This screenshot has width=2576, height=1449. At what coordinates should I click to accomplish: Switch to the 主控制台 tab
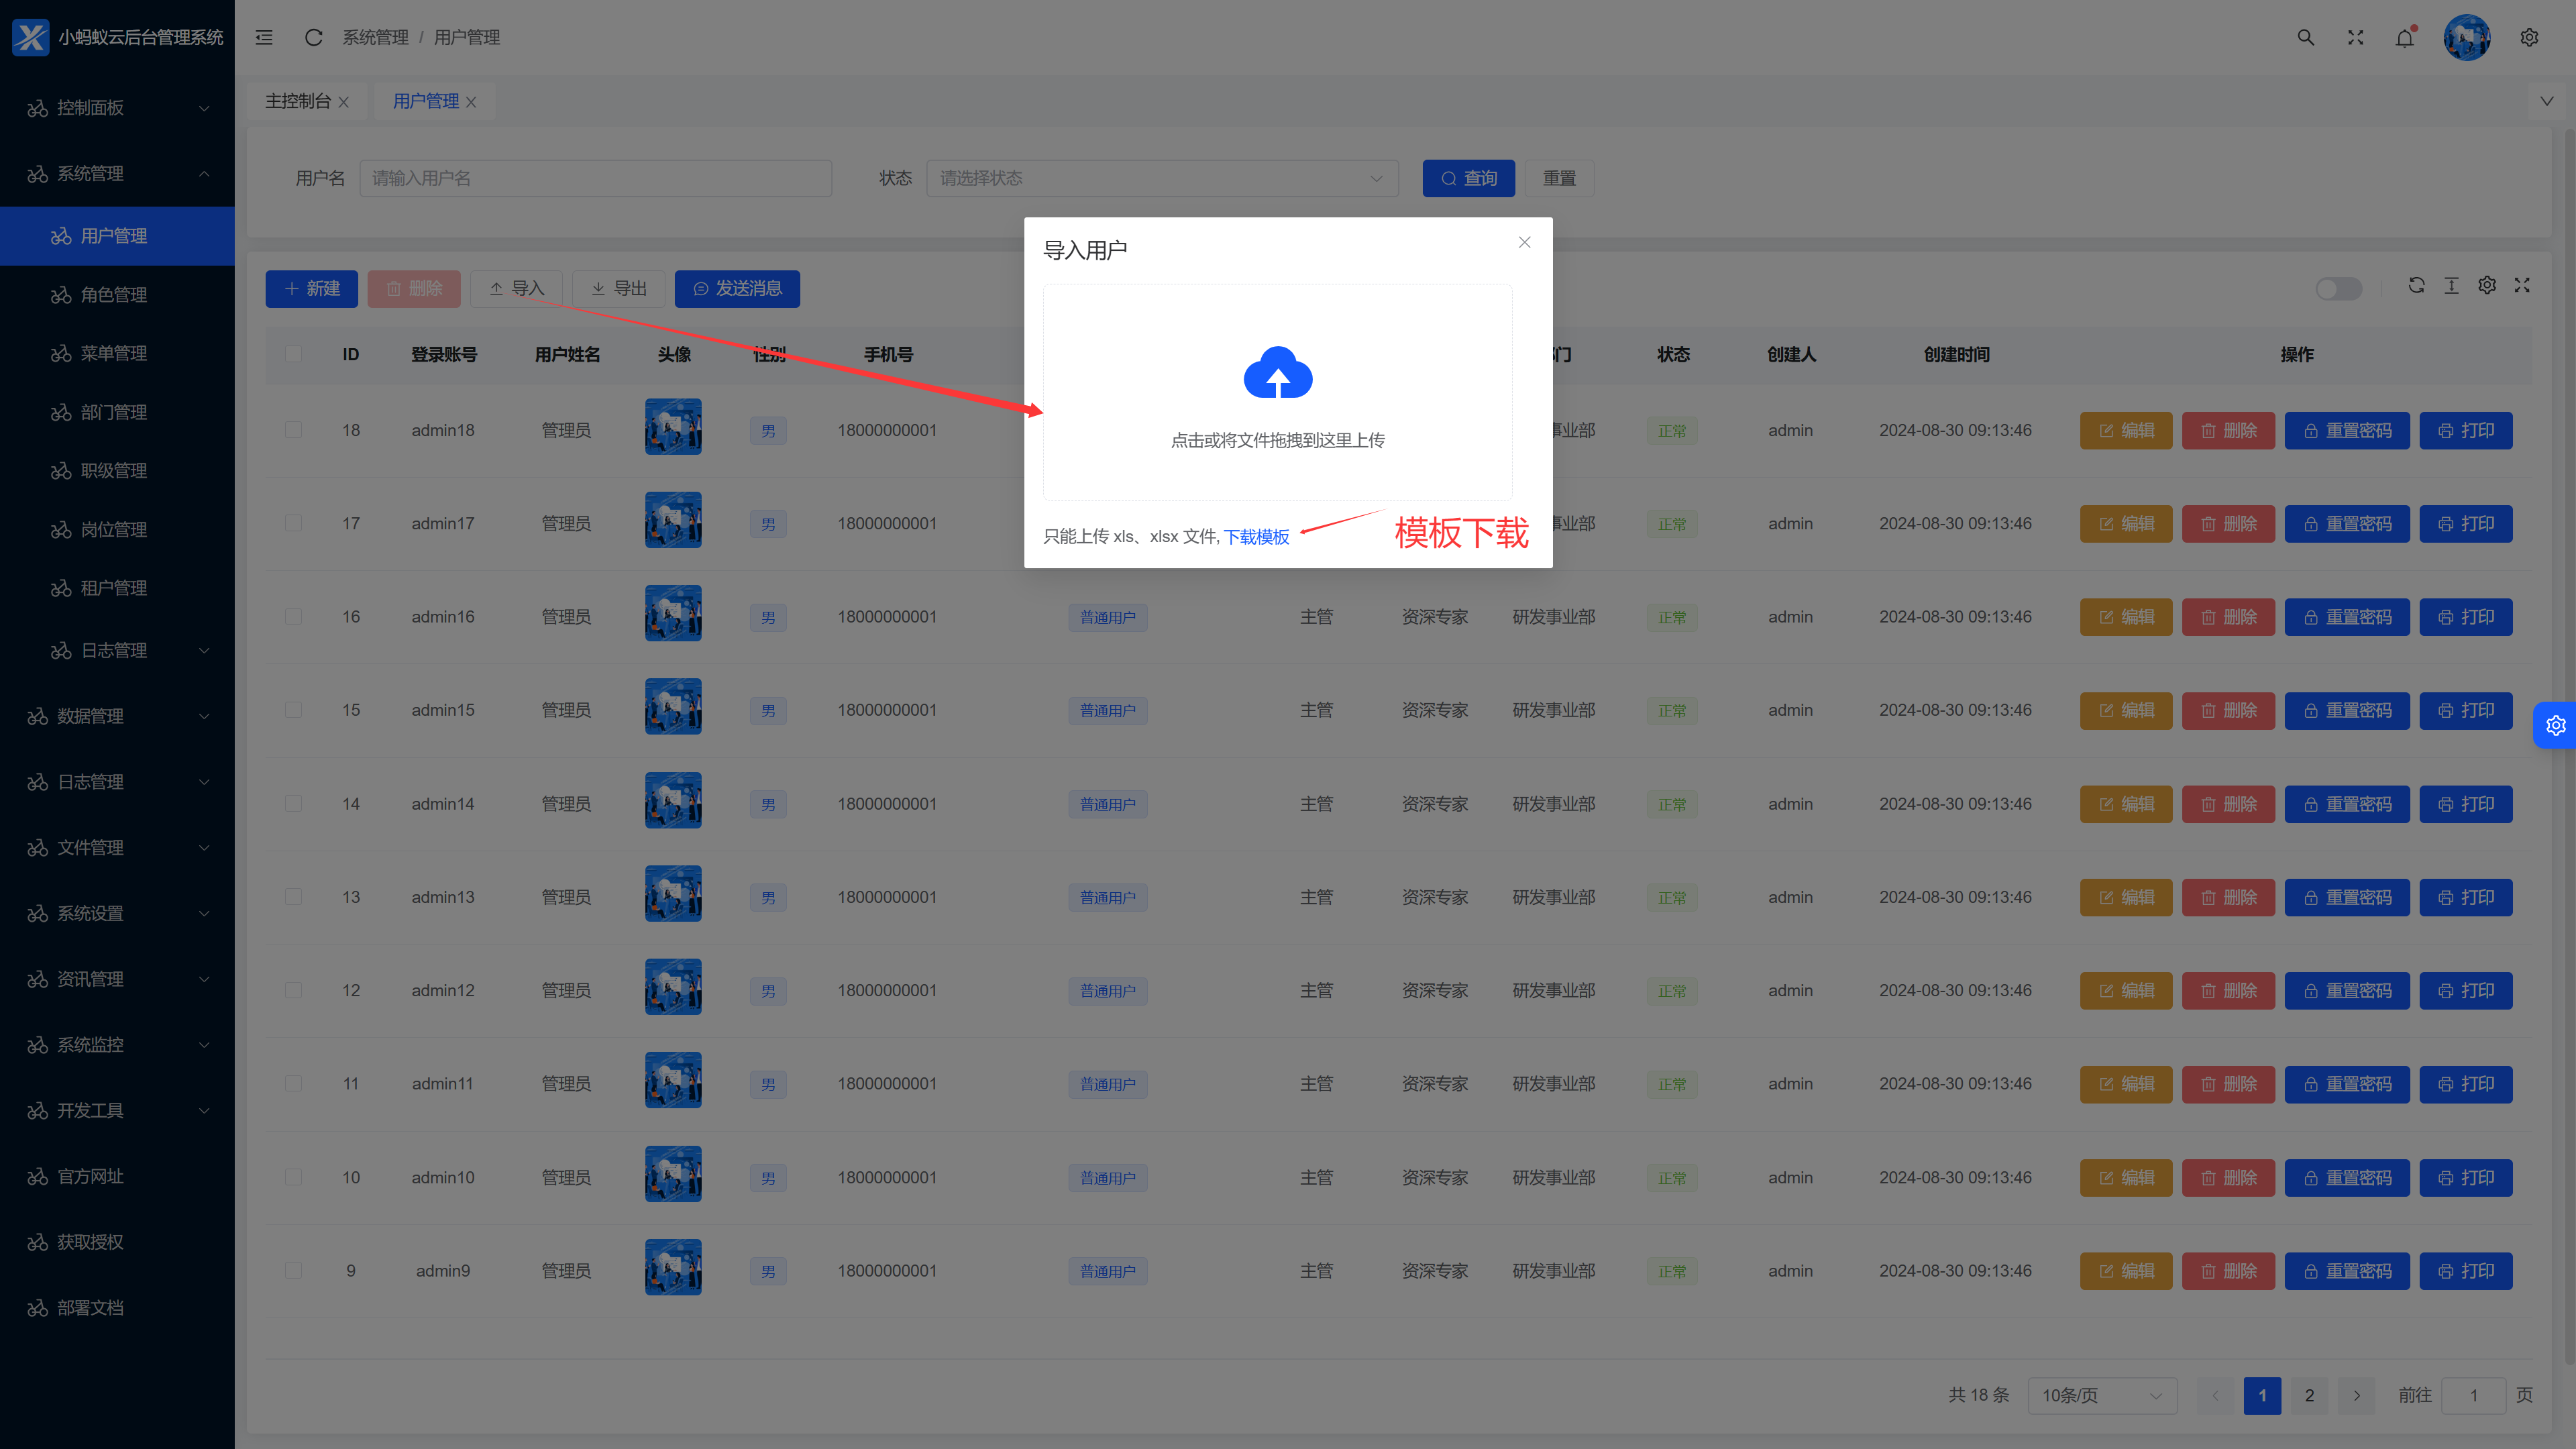[x=297, y=101]
